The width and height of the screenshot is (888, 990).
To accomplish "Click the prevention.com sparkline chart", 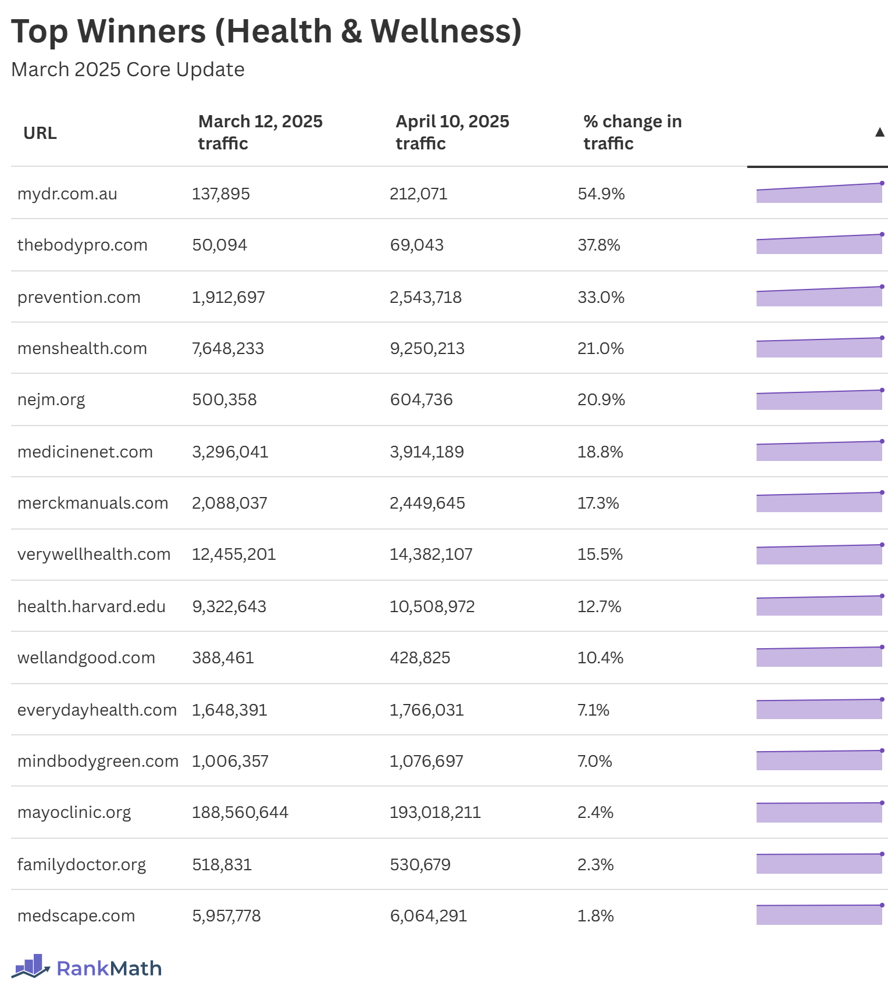I will [820, 296].
